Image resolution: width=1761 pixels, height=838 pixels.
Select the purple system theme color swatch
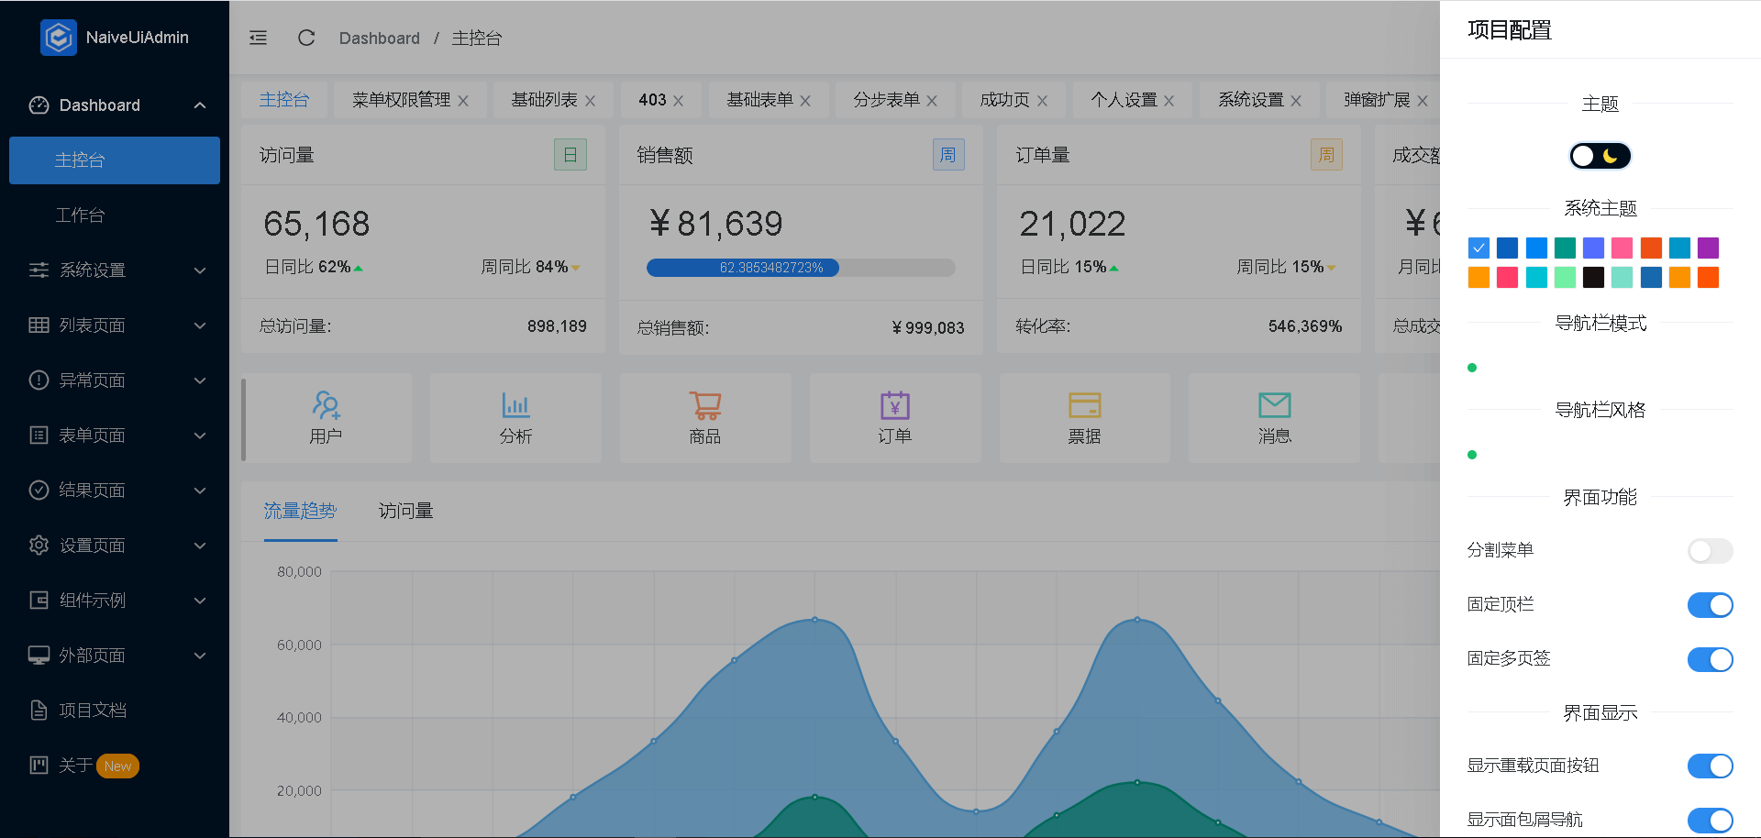point(1708,248)
